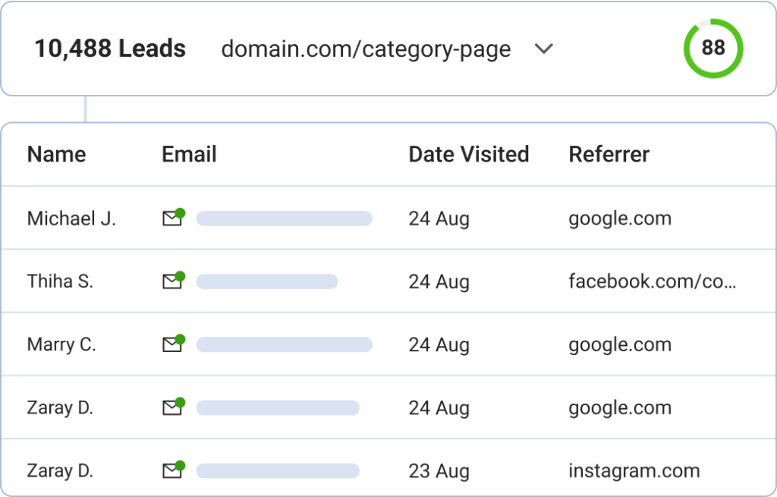Select the Marry C. lead name
The height and width of the screenshot is (497, 777).
[61, 344]
